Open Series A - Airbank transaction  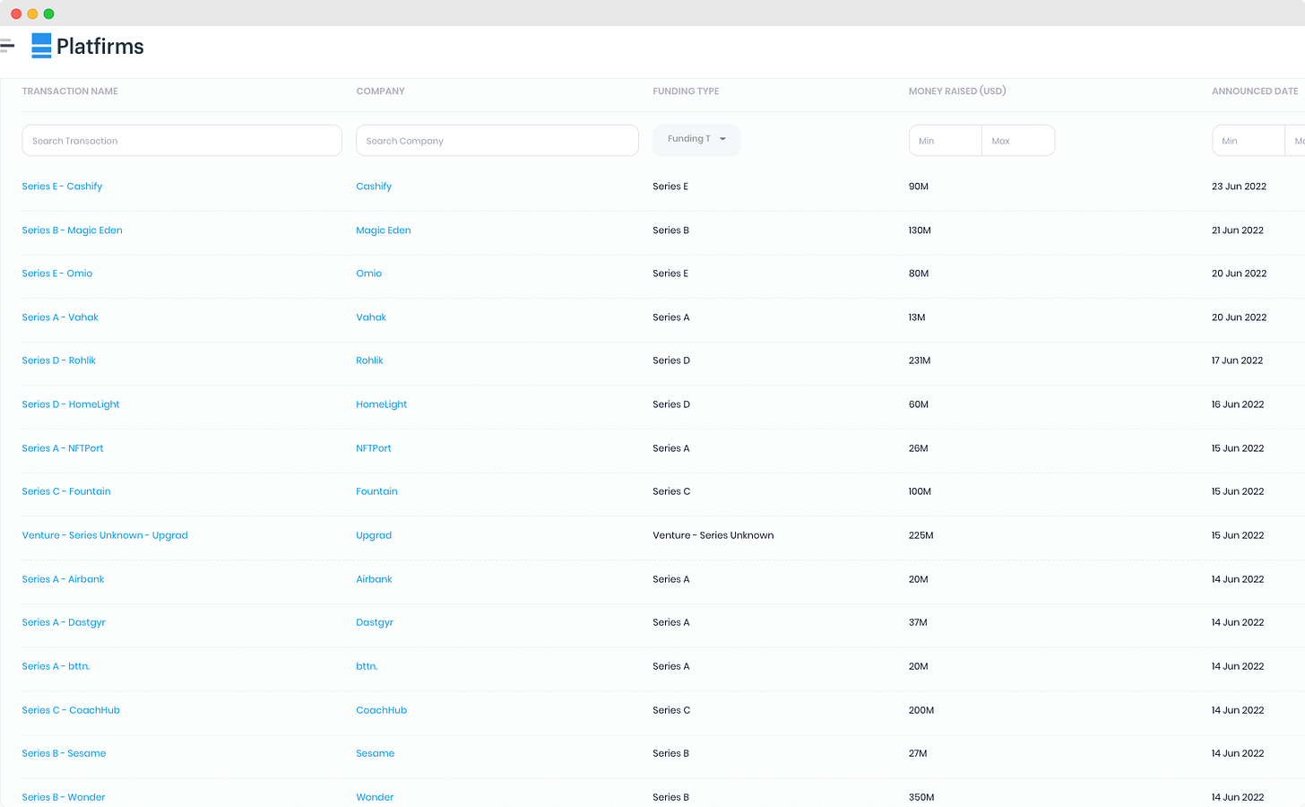click(63, 579)
